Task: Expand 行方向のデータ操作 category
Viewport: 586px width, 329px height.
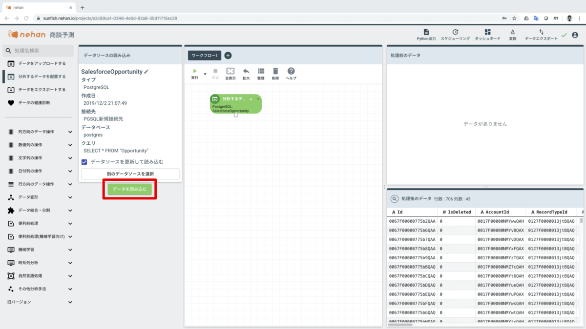Action: pos(40,184)
